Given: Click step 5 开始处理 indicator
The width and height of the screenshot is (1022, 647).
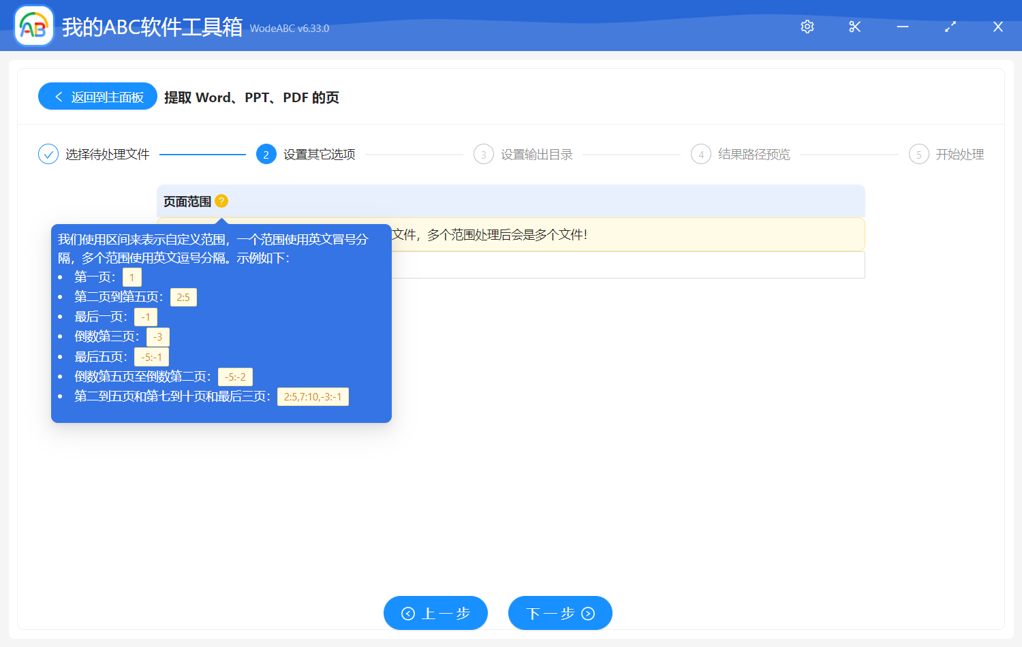Looking at the screenshot, I should [x=918, y=154].
